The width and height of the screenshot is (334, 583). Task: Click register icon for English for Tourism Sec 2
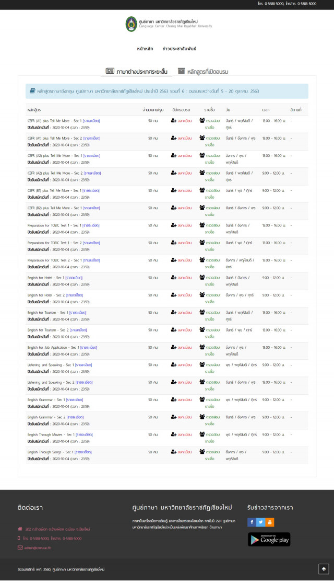(x=174, y=330)
